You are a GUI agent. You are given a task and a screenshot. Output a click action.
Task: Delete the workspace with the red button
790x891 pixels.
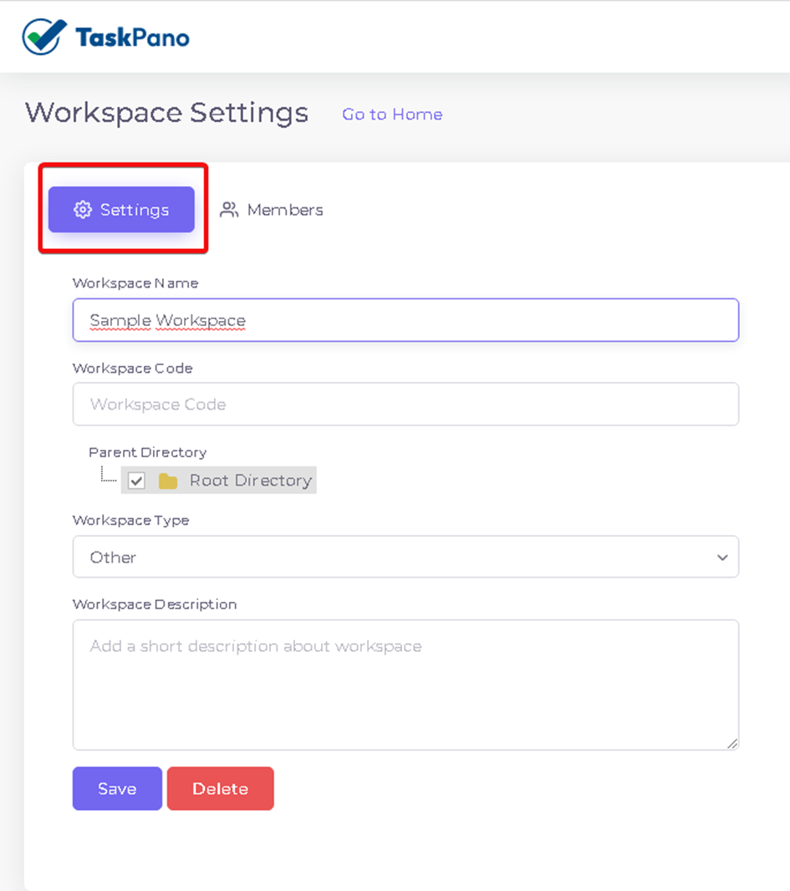coord(221,789)
